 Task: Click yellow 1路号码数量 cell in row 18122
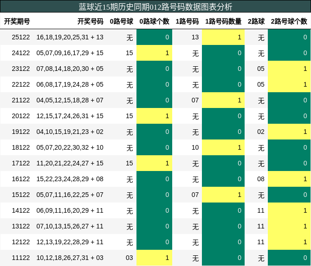tap(223, 147)
